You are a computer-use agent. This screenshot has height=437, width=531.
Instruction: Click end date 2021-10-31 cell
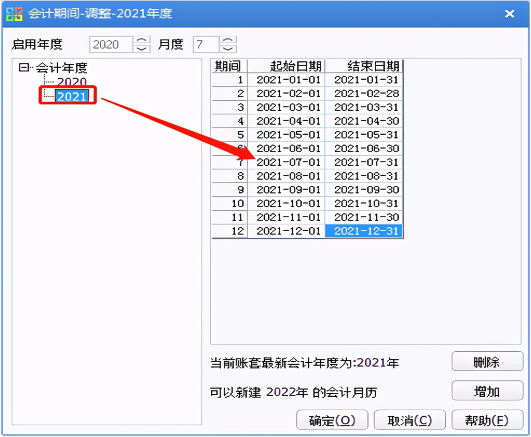click(x=364, y=203)
